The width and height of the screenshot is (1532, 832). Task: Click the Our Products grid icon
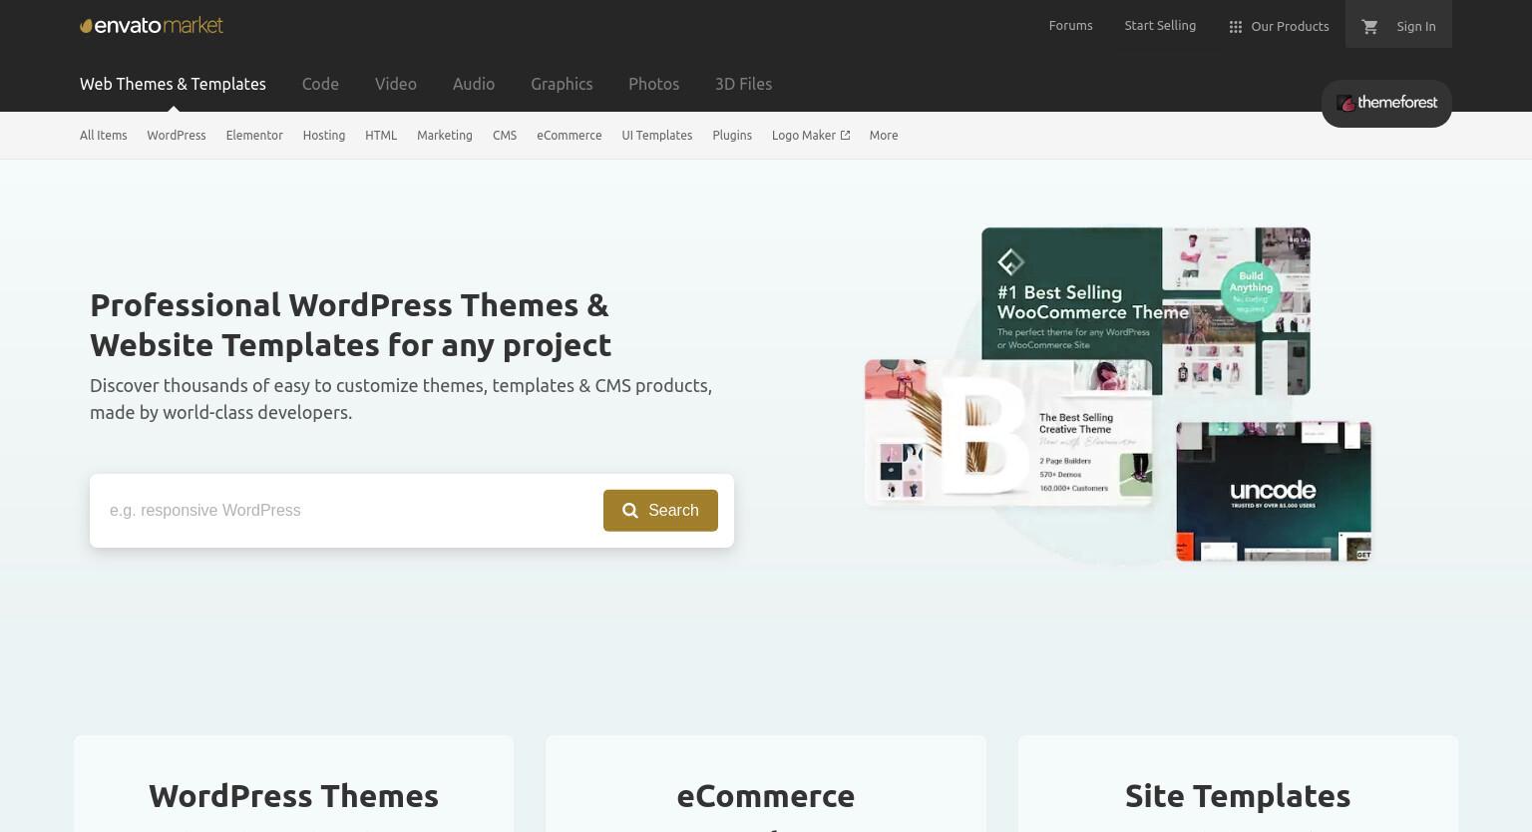point(1235,27)
